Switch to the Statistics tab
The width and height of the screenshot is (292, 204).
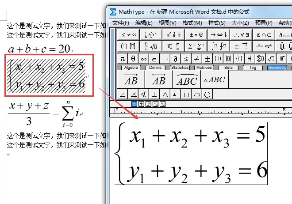[x=180, y=68]
